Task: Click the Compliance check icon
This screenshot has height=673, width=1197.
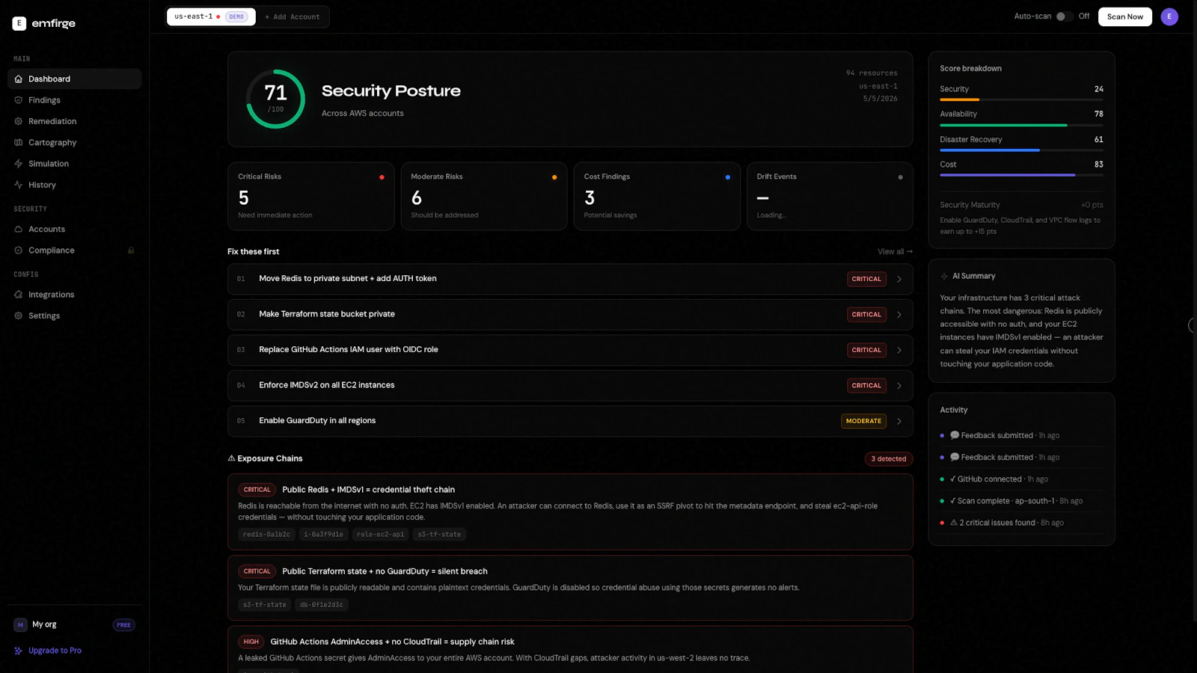Action: click(x=19, y=251)
